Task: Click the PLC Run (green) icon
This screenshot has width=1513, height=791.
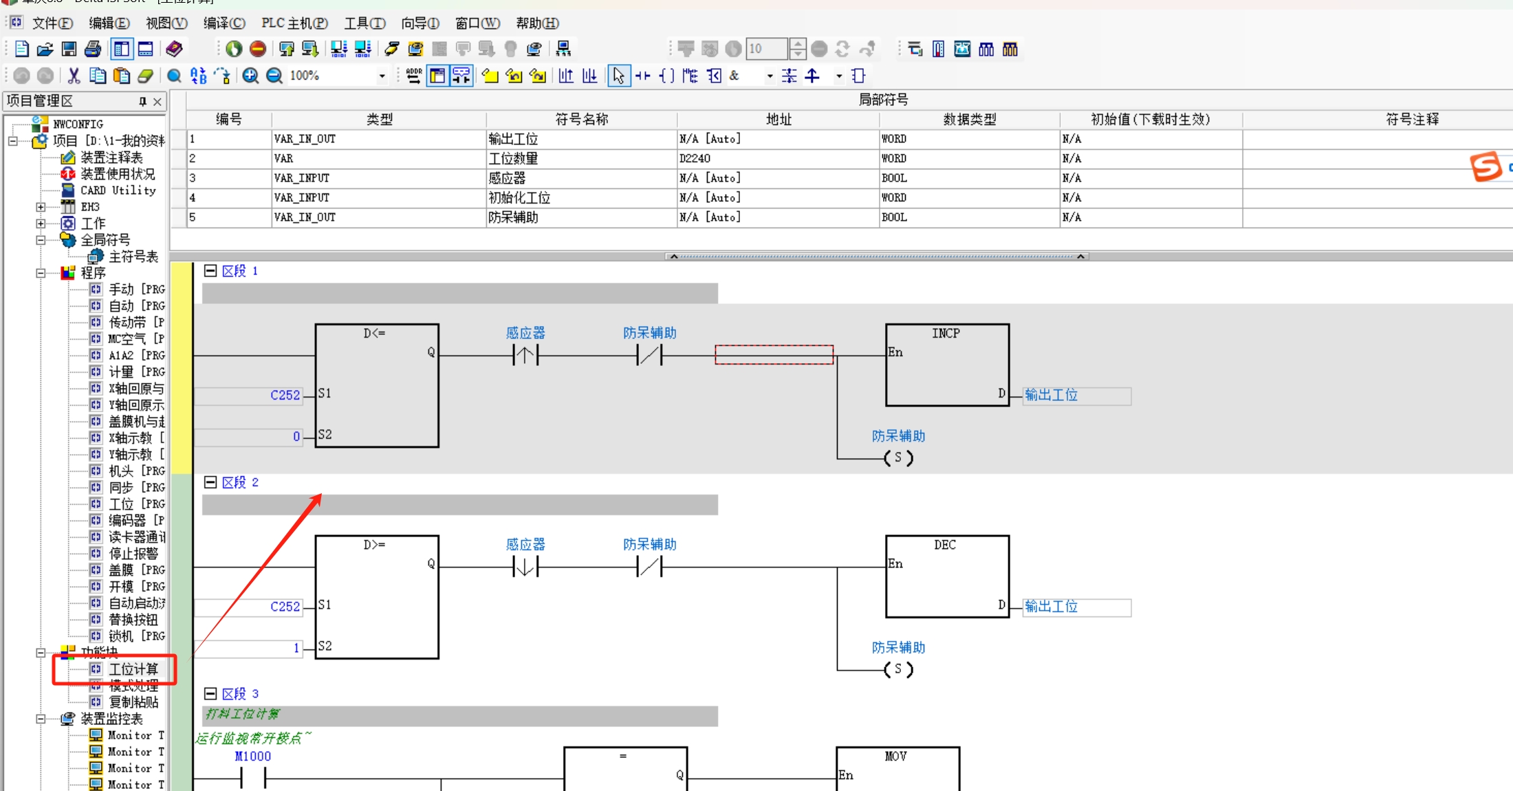Action: point(234,49)
